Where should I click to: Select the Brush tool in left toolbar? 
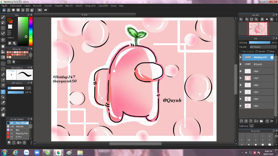[3, 17]
